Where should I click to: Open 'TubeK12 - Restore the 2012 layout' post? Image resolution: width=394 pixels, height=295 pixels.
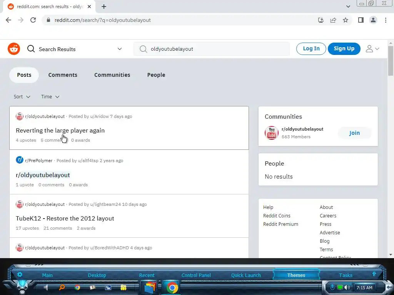point(65,219)
